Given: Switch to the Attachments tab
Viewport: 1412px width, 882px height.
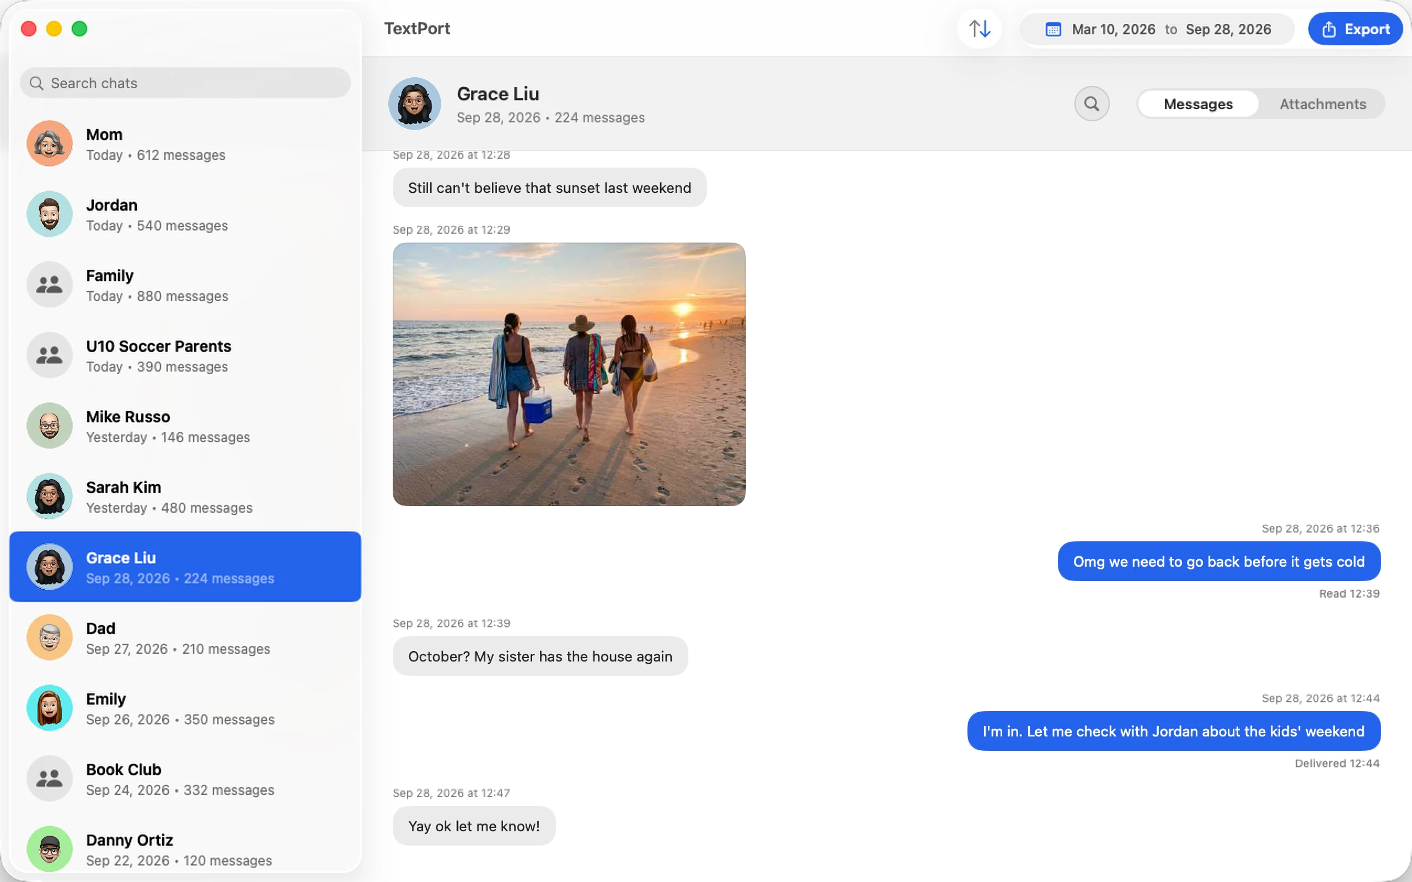Looking at the screenshot, I should pos(1323,104).
